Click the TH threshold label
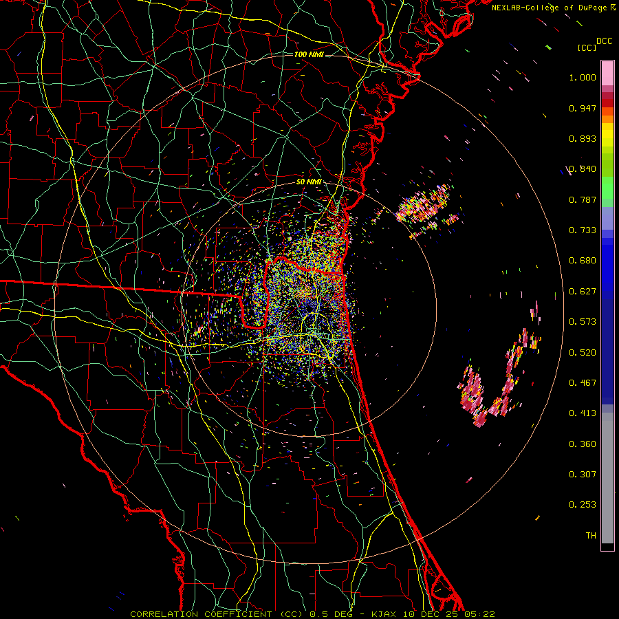 click(591, 536)
